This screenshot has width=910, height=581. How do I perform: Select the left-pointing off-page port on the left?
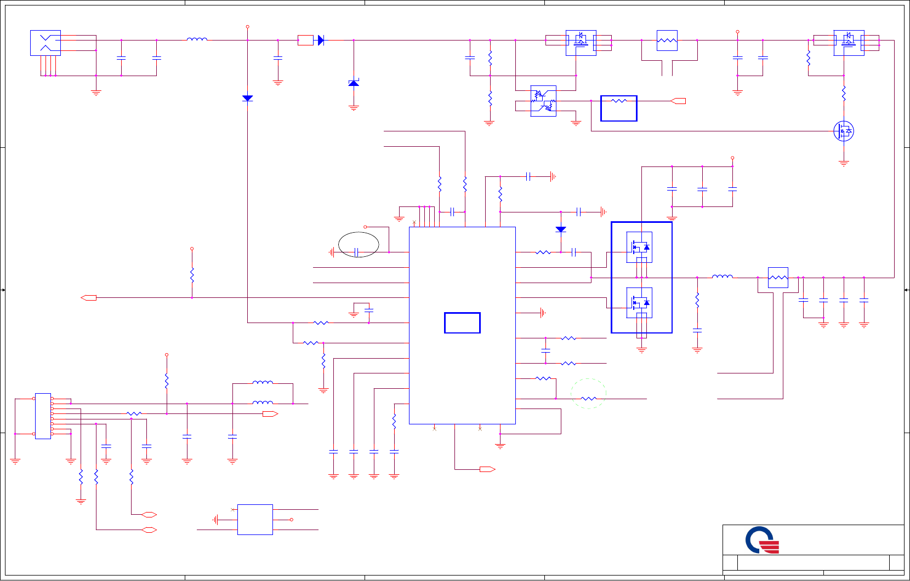click(88, 297)
